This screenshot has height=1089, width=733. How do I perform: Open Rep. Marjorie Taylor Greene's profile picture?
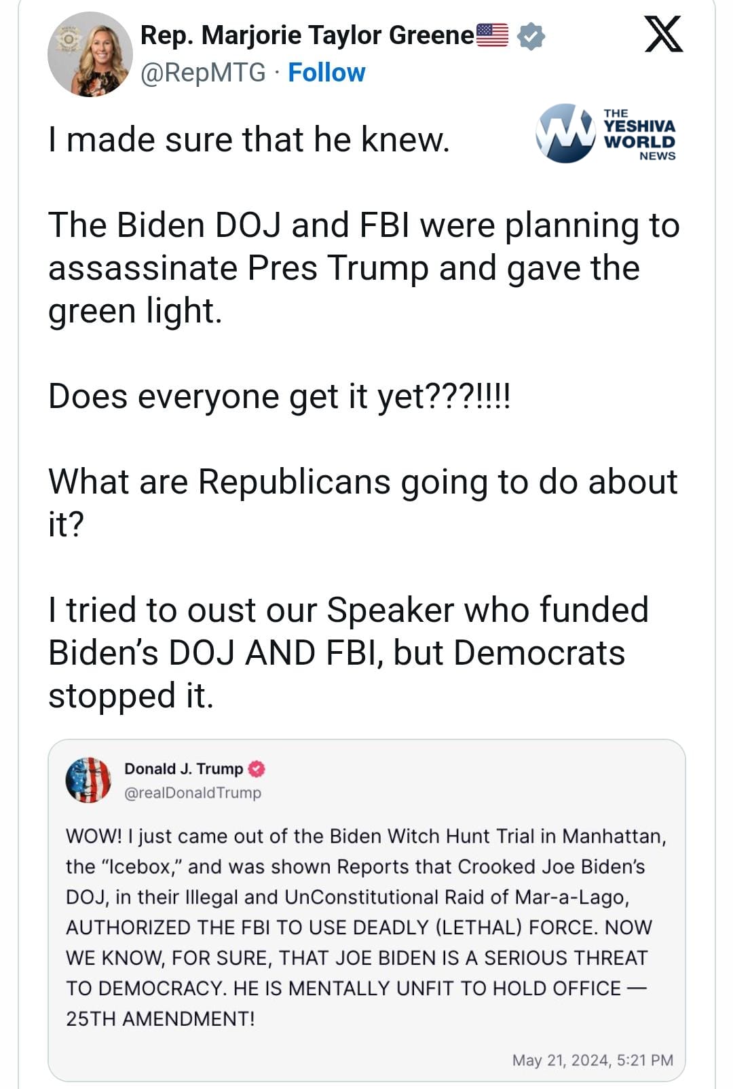click(x=90, y=55)
